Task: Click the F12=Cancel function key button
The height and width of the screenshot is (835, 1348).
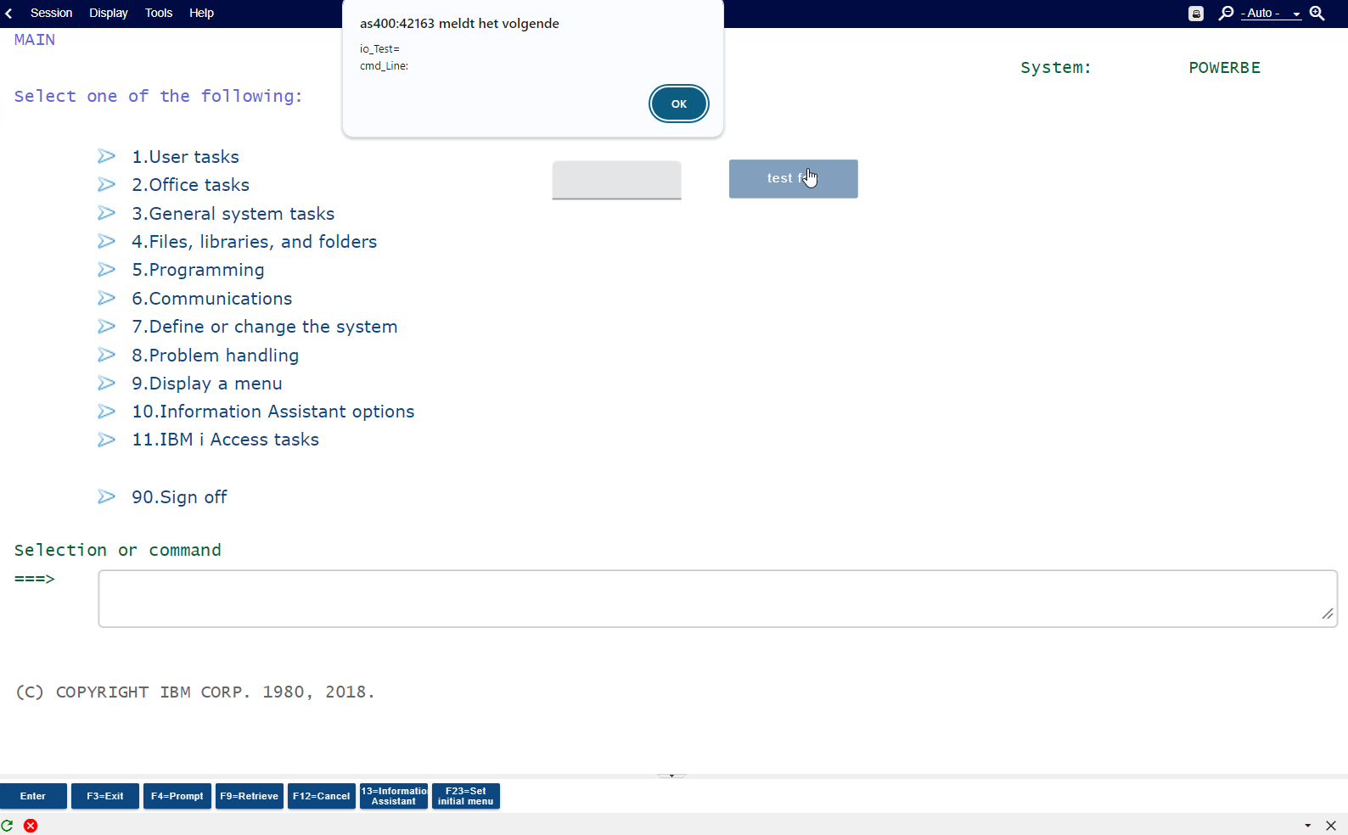Action: tap(321, 796)
